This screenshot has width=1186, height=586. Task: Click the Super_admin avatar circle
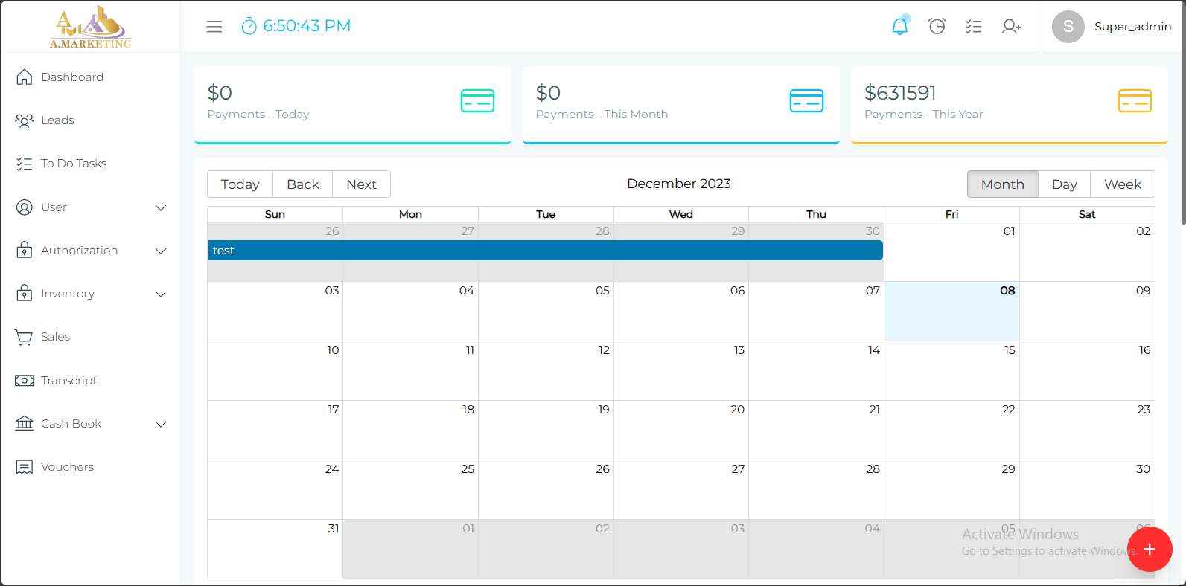tap(1068, 27)
